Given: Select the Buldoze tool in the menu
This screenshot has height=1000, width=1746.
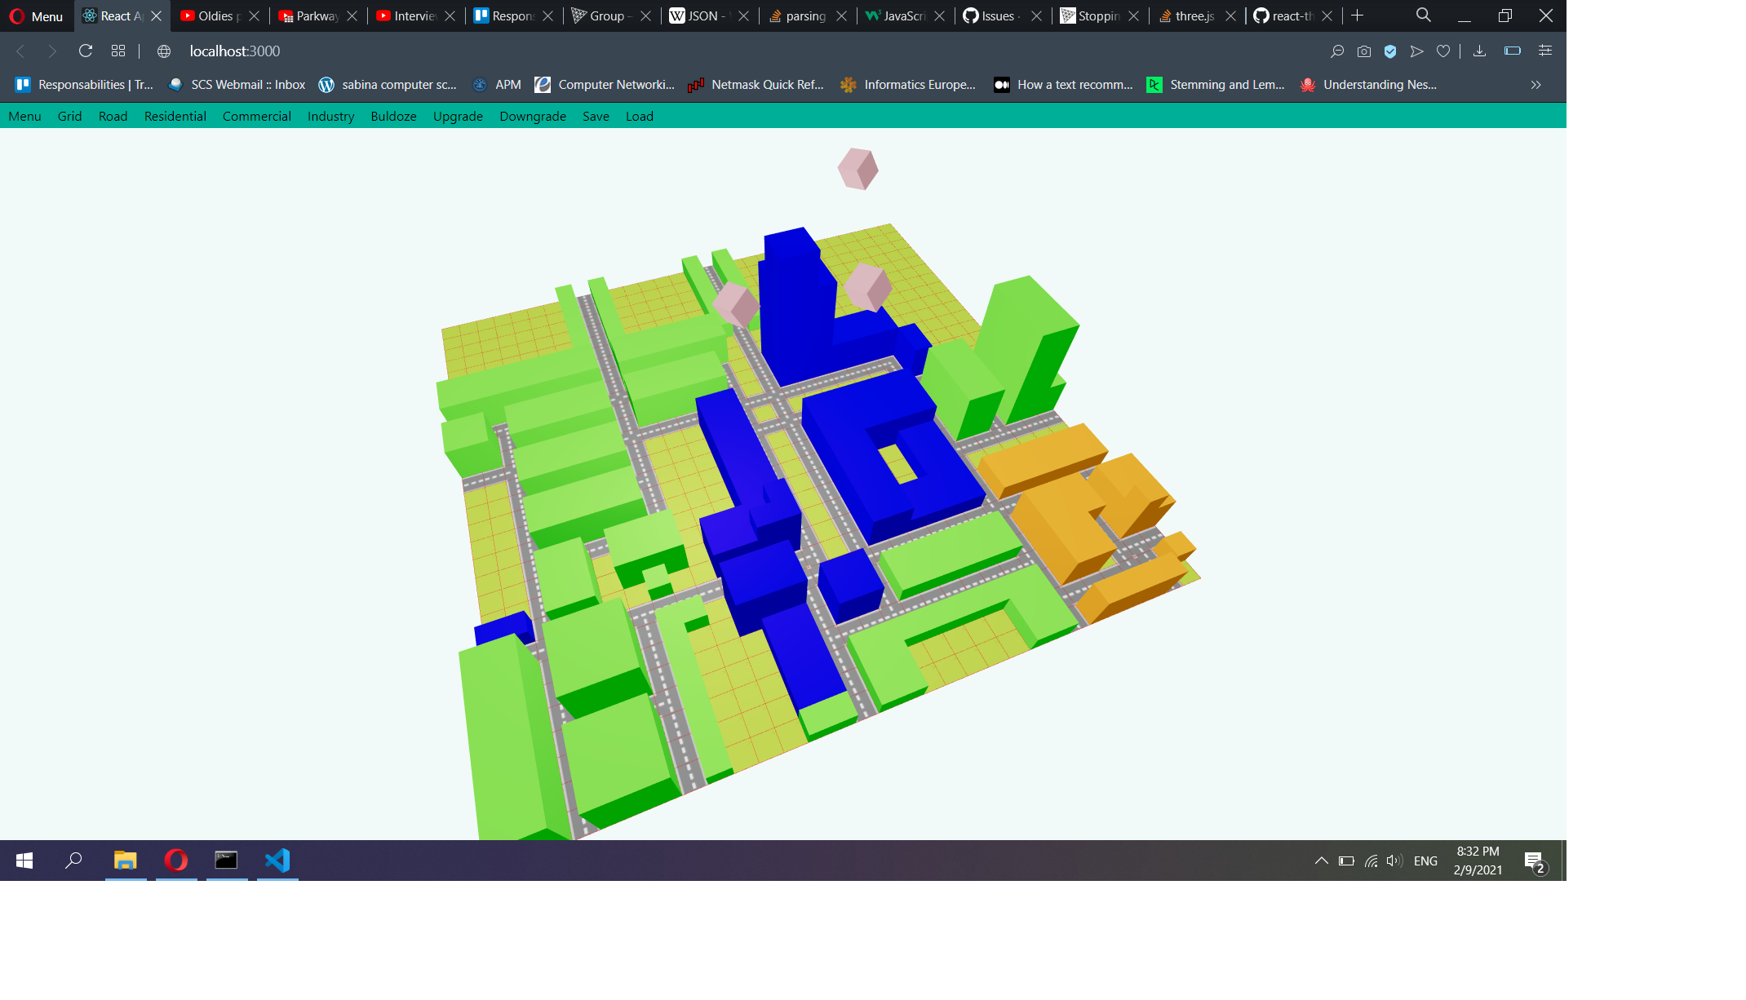Looking at the screenshot, I should (393, 116).
